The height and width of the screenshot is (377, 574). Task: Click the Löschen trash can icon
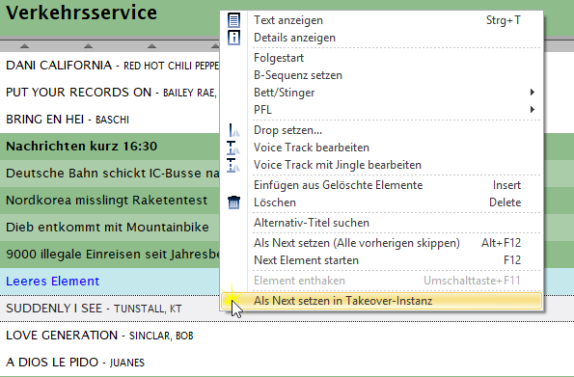pos(233,202)
